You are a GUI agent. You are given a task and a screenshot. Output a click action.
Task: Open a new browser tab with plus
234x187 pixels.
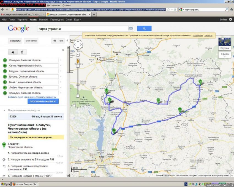(94, 15)
